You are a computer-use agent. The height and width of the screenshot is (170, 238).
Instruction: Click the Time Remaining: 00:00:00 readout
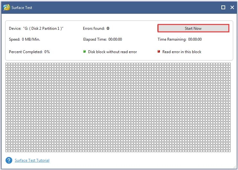click(180, 39)
